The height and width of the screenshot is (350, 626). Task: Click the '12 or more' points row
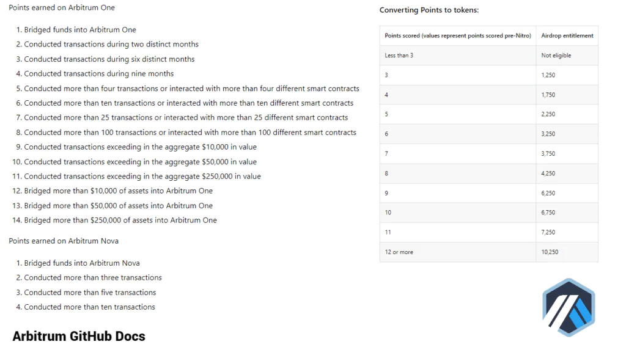(x=399, y=252)
